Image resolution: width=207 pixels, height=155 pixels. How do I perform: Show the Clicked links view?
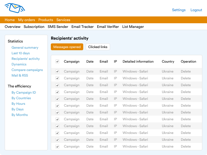98,47
